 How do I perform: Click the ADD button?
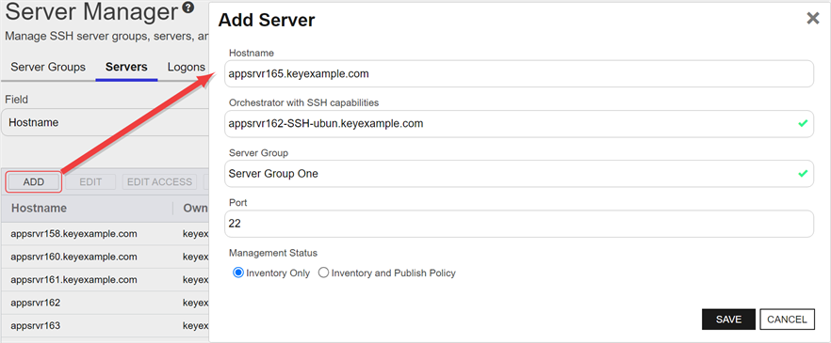tap(34, 181)
